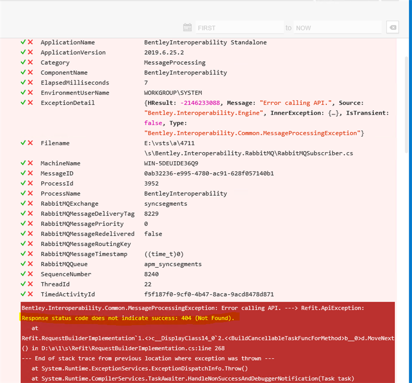Image resolution: width=412 pixels, height=383 pixels.
Task: Open the calendar date picker icon
Action: pyautogui.click(x=187, y=27)
